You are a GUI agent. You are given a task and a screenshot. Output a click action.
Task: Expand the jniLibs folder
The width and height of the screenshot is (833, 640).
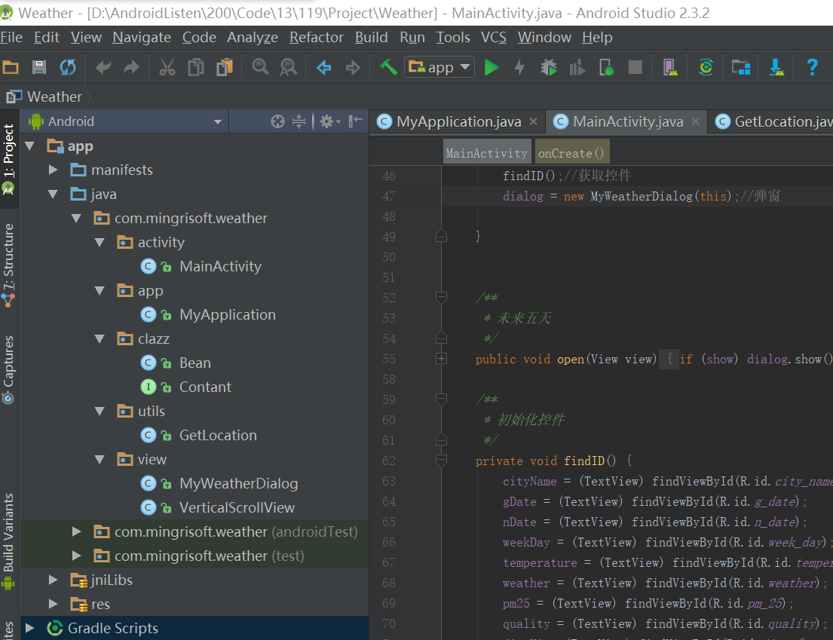[53, 580]
